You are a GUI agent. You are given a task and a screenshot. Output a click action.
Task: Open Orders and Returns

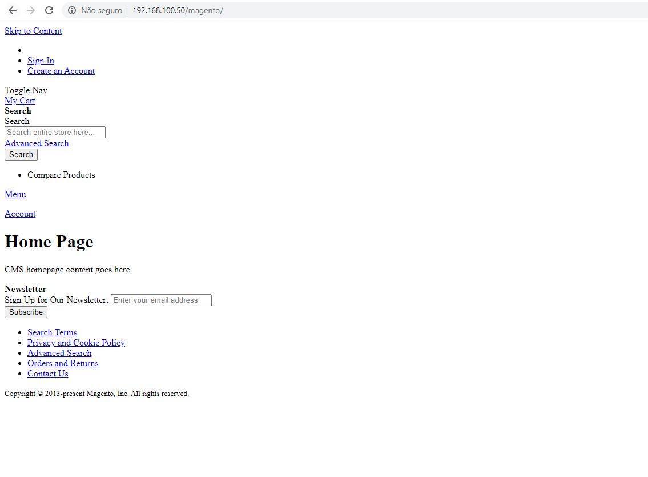(63, 363)
